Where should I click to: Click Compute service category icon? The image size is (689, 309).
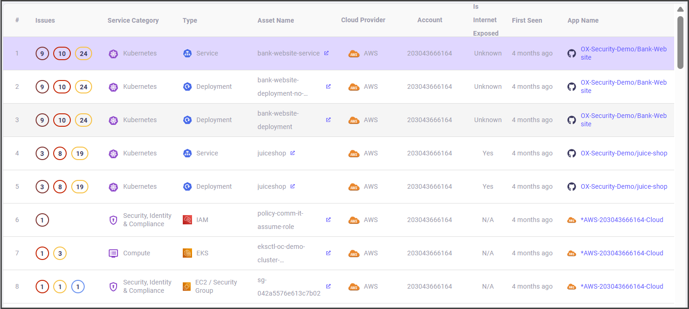113,253
